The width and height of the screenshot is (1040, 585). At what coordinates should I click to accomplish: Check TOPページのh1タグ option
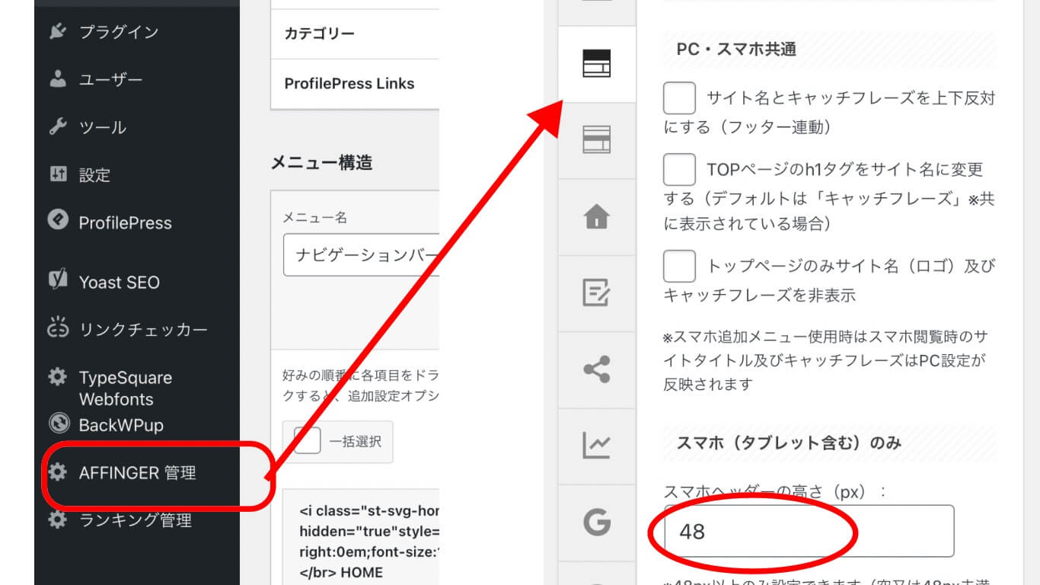click(679, 169)
